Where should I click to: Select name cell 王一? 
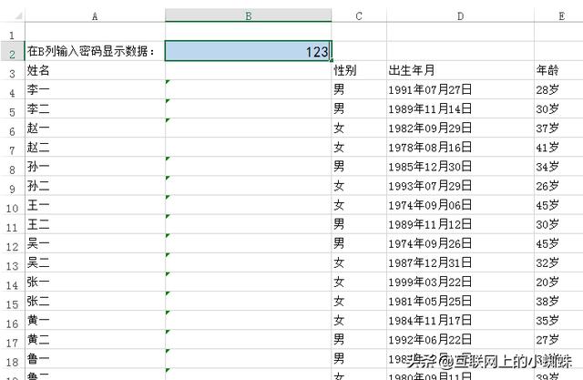click(x=95, y=205)
